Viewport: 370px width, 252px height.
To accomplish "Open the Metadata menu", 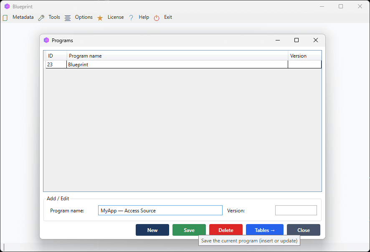I will pyautogui.click(x=23, y=17).
